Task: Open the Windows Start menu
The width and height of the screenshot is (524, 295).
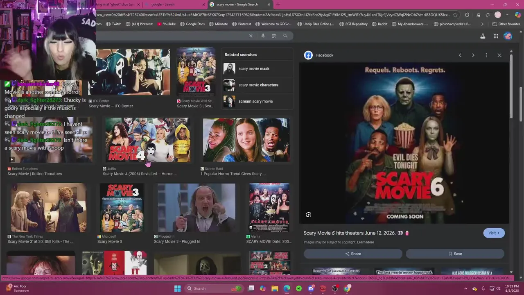Action: click(177, 288)
